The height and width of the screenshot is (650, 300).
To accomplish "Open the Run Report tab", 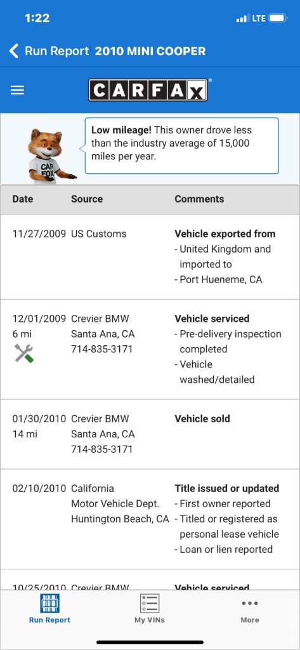I will tap(49, 609).
